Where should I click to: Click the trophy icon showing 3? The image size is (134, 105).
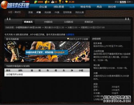(60, 2)
